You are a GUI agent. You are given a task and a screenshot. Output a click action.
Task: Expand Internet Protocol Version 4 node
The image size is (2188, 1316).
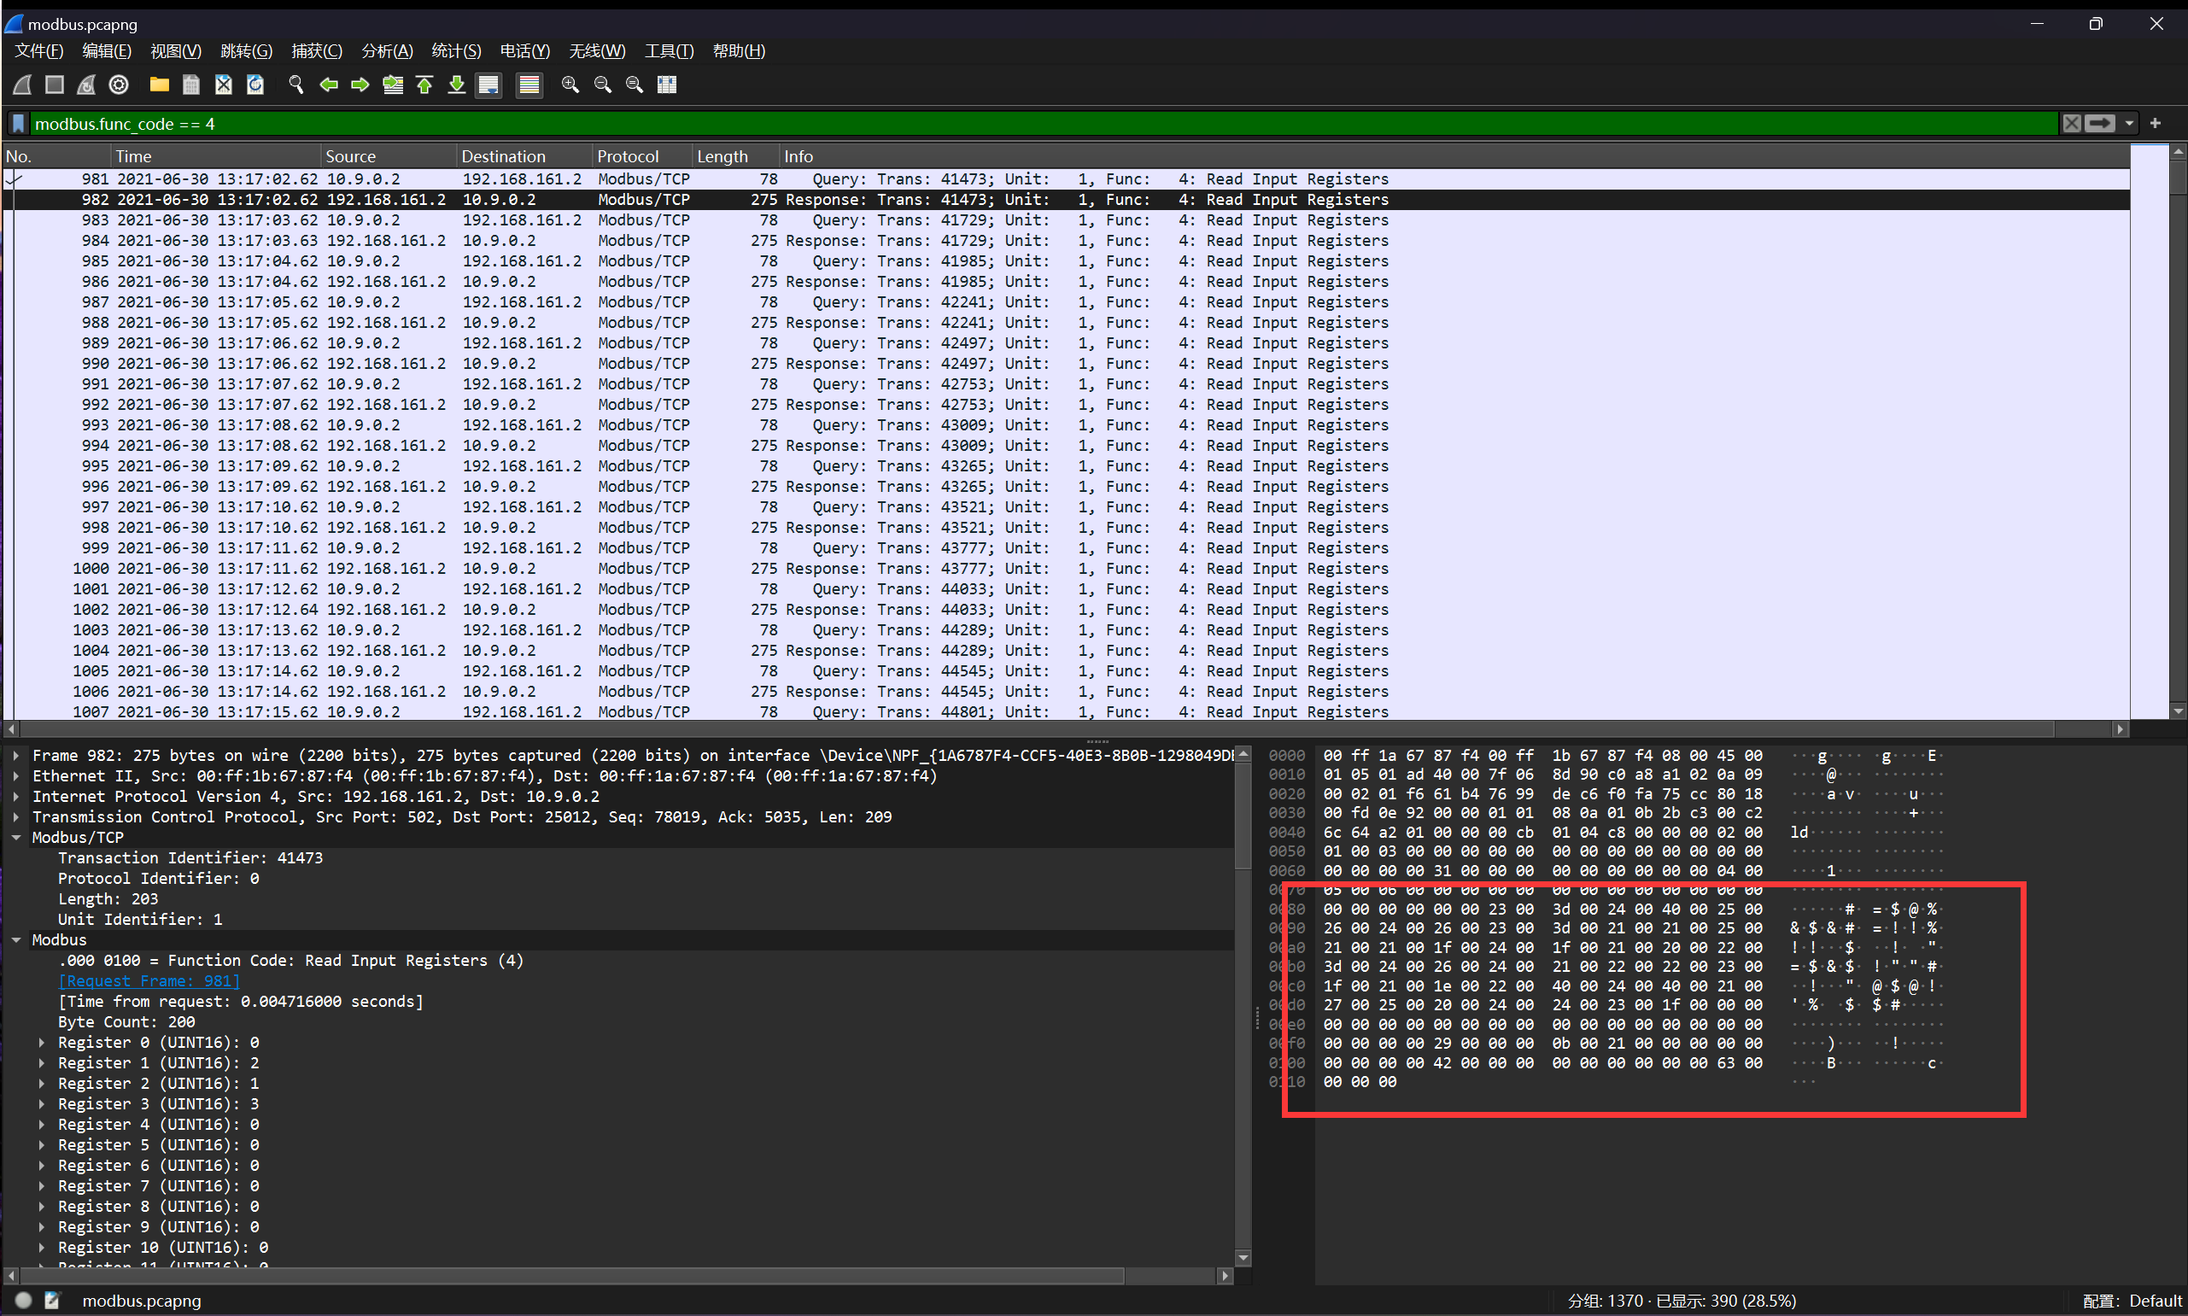(x=16, y=796)
